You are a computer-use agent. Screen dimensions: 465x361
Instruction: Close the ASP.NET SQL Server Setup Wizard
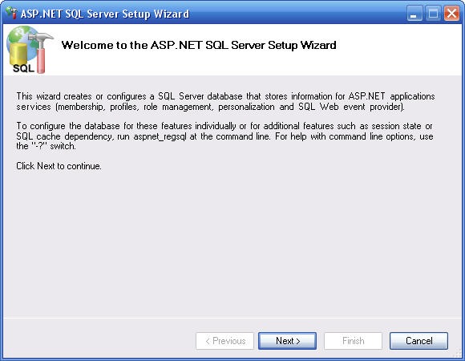[x=451, y=14]
